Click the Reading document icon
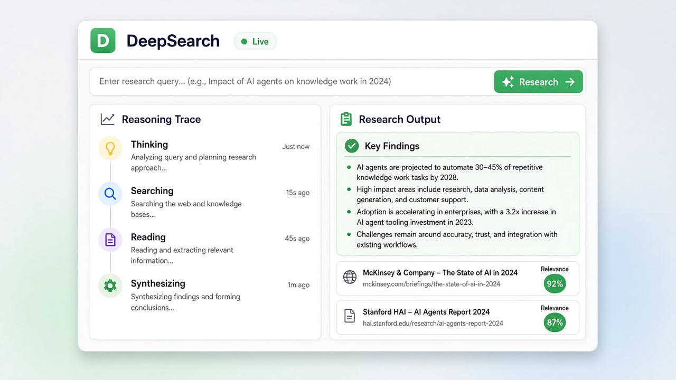Image resolution: width=676 pixels, height=380 pixels. [x=110, y=240]
